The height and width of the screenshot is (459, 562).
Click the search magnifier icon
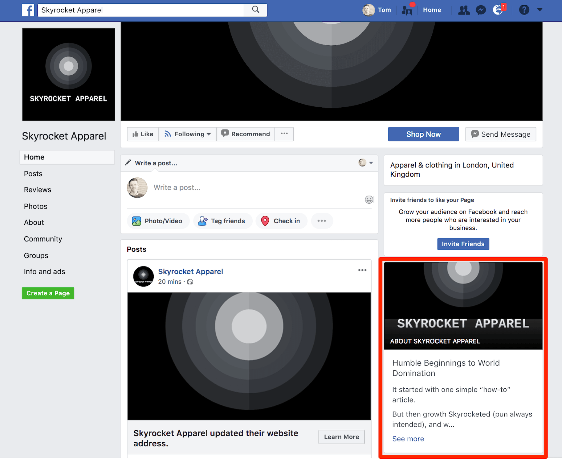pos(255,10)
